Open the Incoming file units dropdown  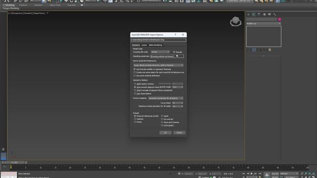[x=160, y=52]
